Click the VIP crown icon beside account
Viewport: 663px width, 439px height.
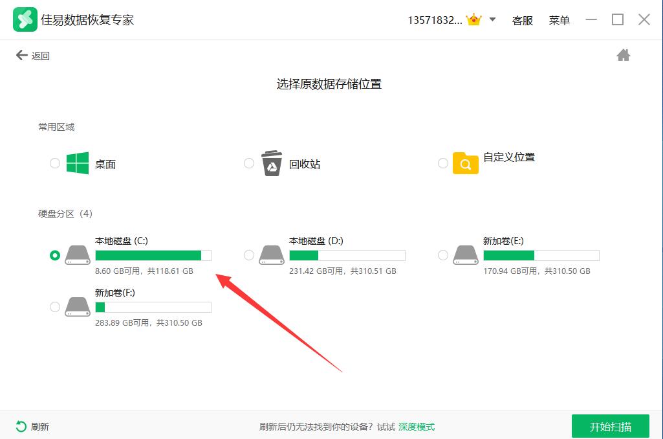(473, 19)
